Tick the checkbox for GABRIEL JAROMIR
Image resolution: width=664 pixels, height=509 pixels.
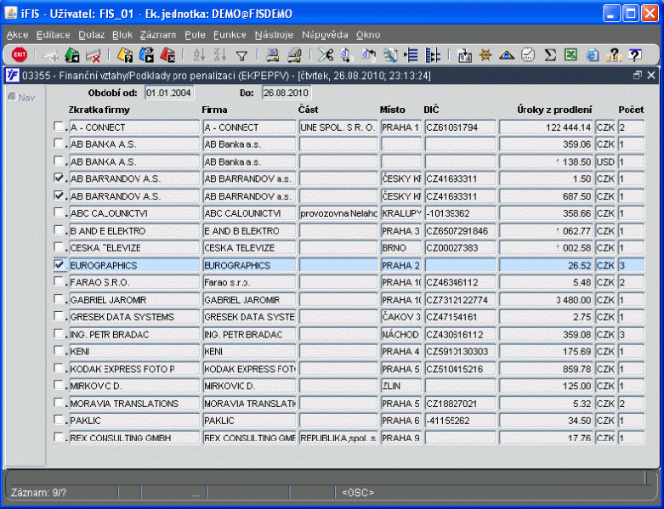tap(59, 299)
